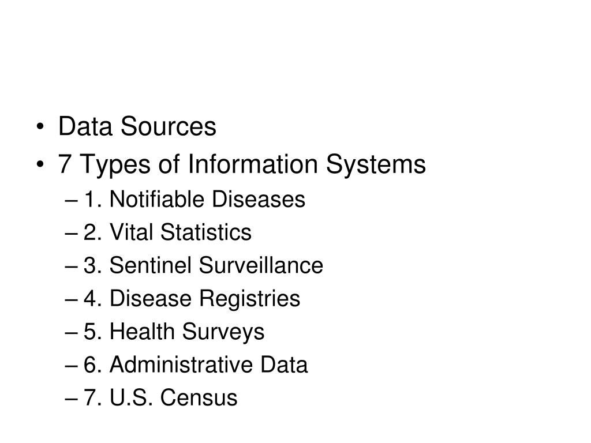Click the word "Surveys" in item 5
This screenshot has width=591, height=443.
[x=223, y=332]
